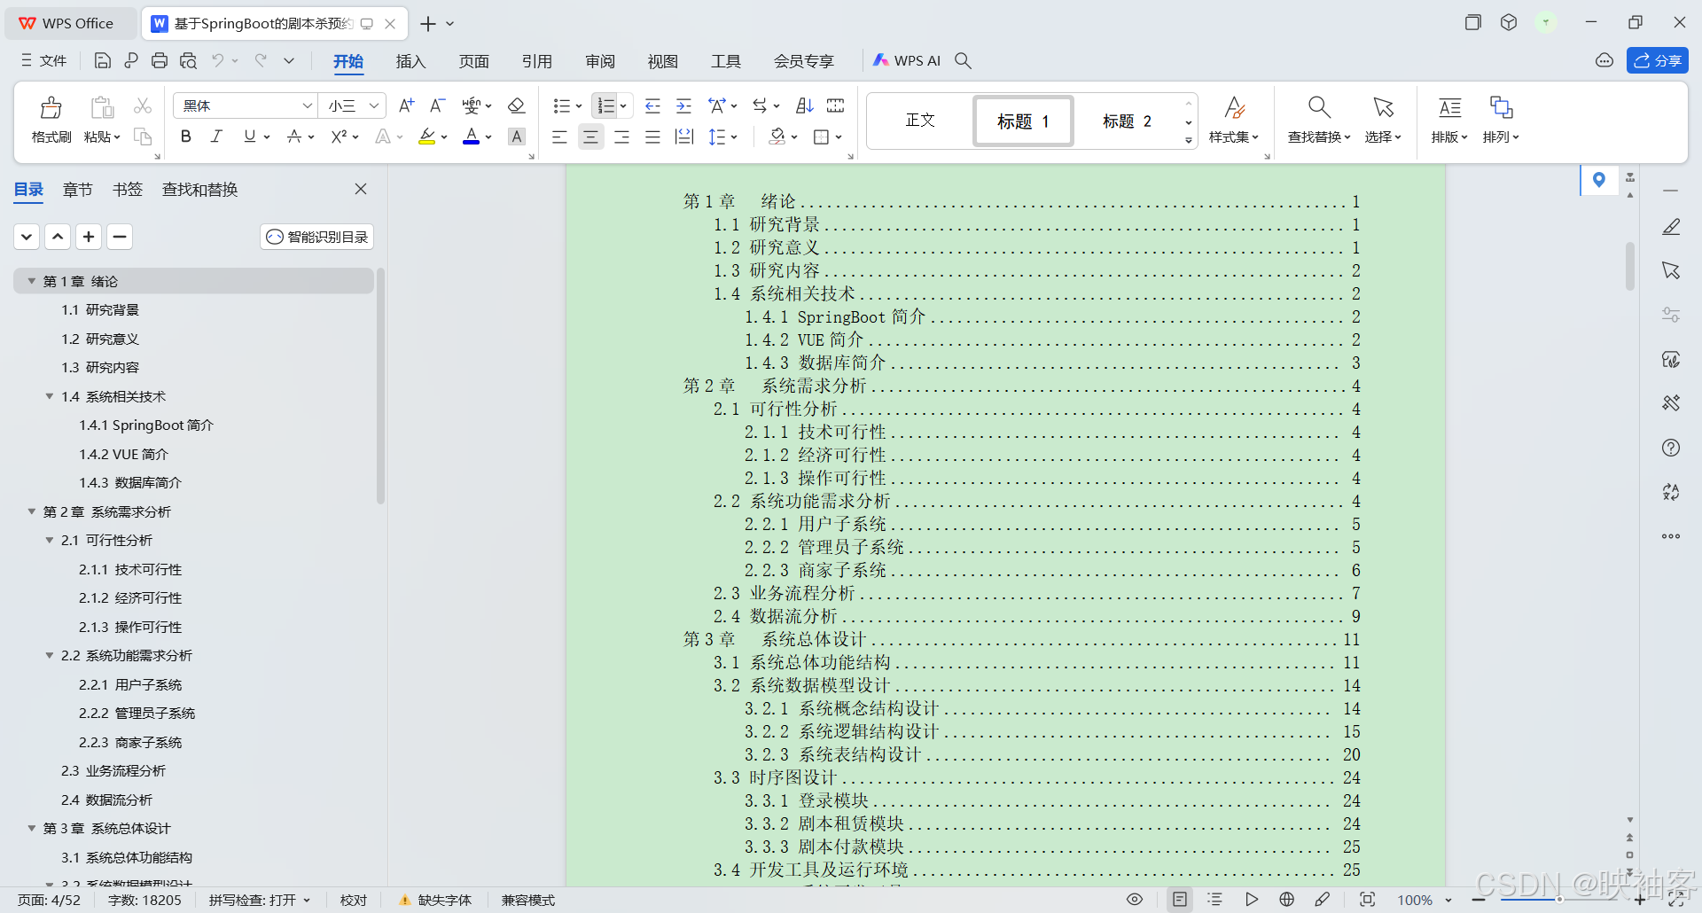Click the clear formatting eraser icon
The width and height of the screenshot is (1702, 913).
coord(517,105)
